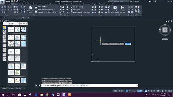Click MODEL space button in status bar
This screenshot has width=173, height=97.
[x=115, y=91]
